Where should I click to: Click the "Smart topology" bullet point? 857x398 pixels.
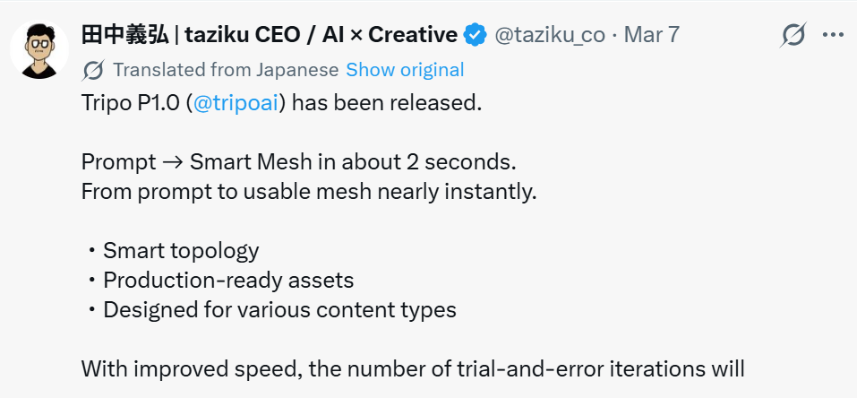(x=181, y=250)
